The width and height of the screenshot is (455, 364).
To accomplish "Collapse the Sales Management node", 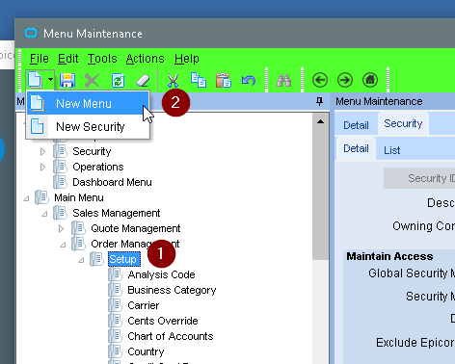I will coord(44,214).
